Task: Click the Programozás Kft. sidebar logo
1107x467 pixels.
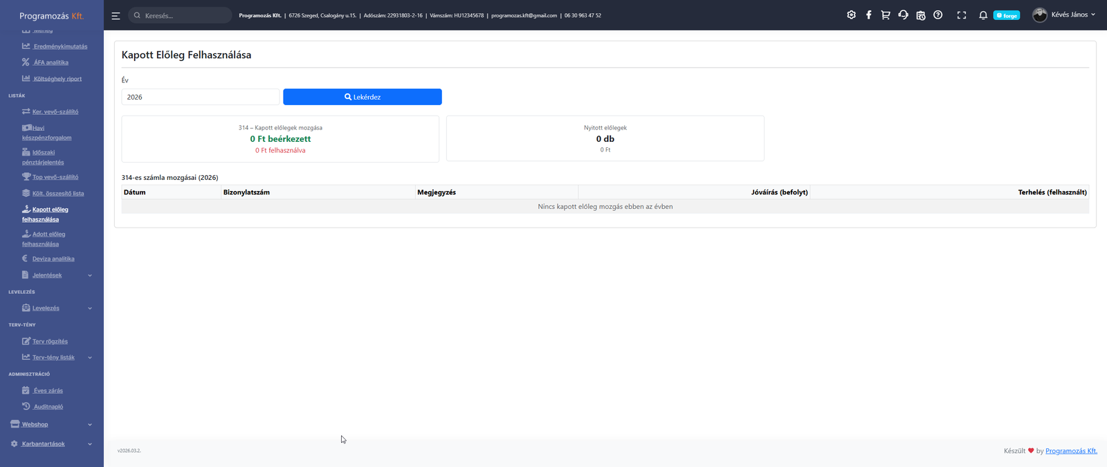Action: point(51,15)
